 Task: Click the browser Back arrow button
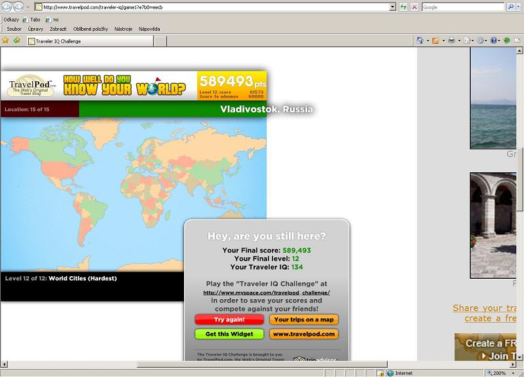(6, 7)
